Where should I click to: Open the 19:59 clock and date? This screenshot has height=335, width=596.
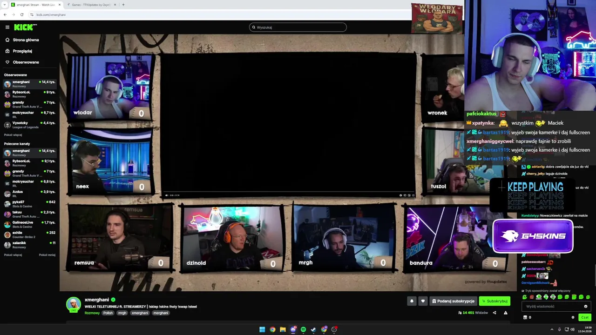[x=585, y=329]
